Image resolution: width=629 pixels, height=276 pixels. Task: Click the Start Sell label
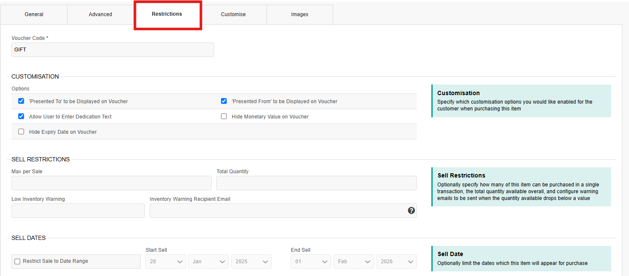[156, 250]
